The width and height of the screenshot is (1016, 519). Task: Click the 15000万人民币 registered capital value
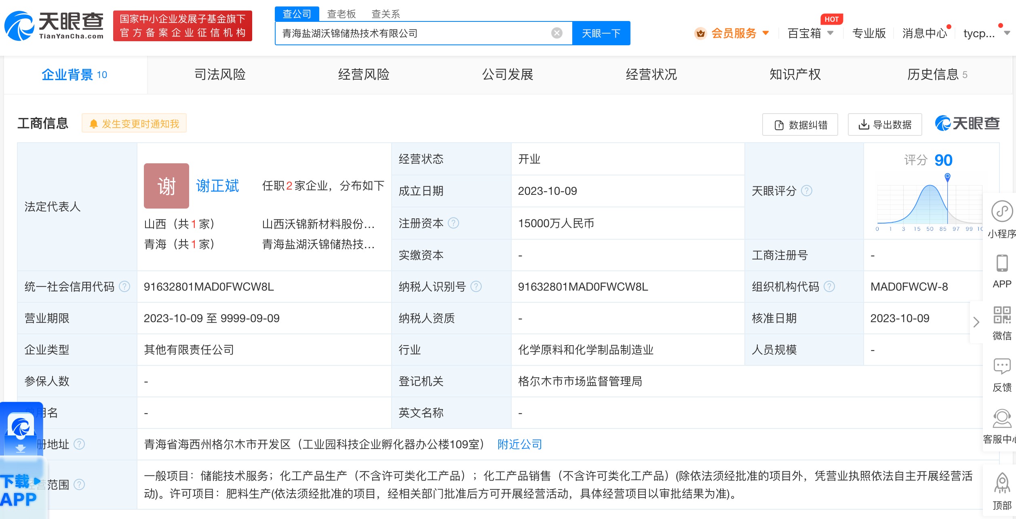556,223
